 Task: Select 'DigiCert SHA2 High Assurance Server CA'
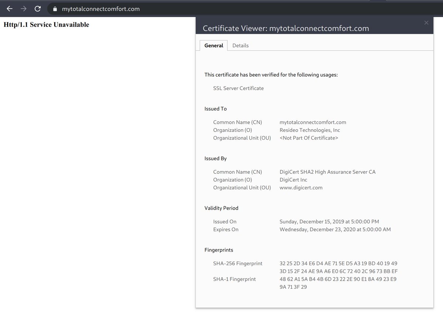(327, 172)
